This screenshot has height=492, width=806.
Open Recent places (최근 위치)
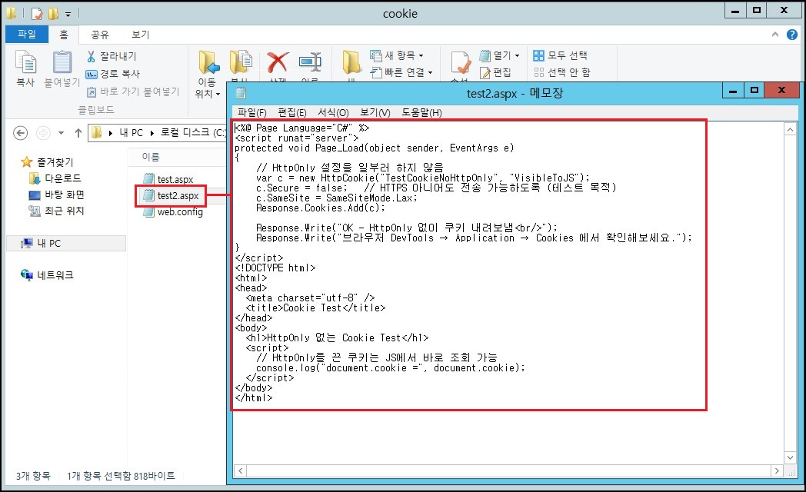point(57,211)
